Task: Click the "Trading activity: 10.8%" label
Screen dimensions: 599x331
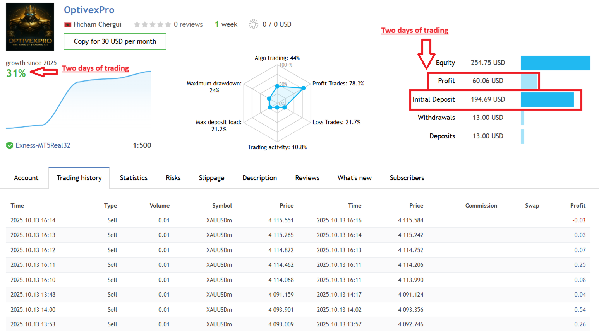Action: [277, 147]
